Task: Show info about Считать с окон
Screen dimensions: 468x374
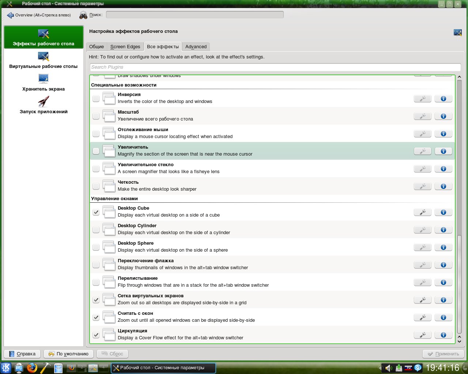Action: (x=443, y=317)
